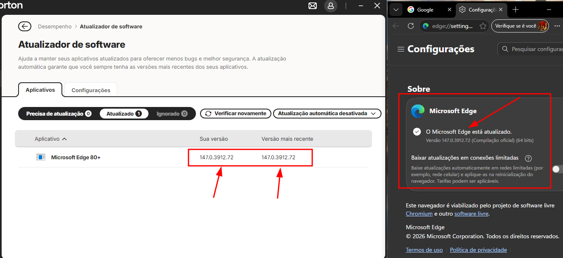
Task: Open Política de privacidade link
Action: click(478, 250)
